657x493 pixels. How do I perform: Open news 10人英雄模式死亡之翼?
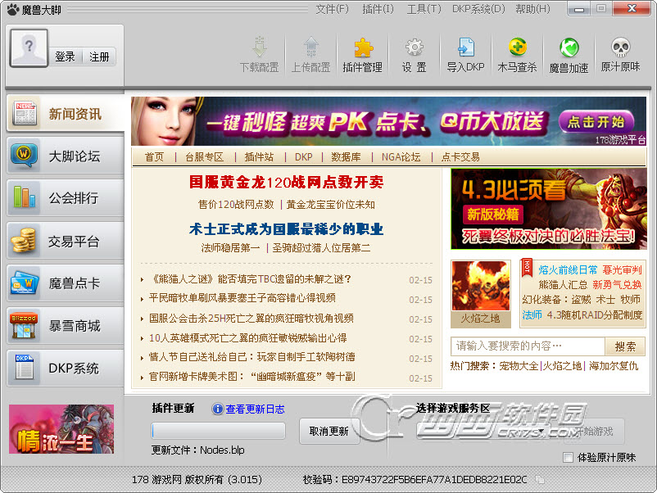[x=247, y=338]
